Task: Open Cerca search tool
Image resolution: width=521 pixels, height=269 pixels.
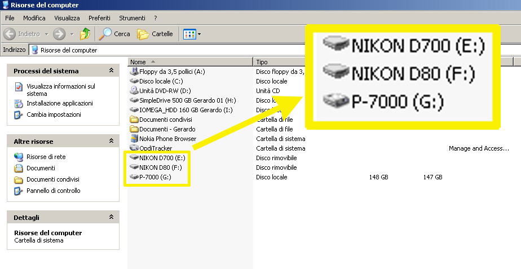Action: point(114,34)
